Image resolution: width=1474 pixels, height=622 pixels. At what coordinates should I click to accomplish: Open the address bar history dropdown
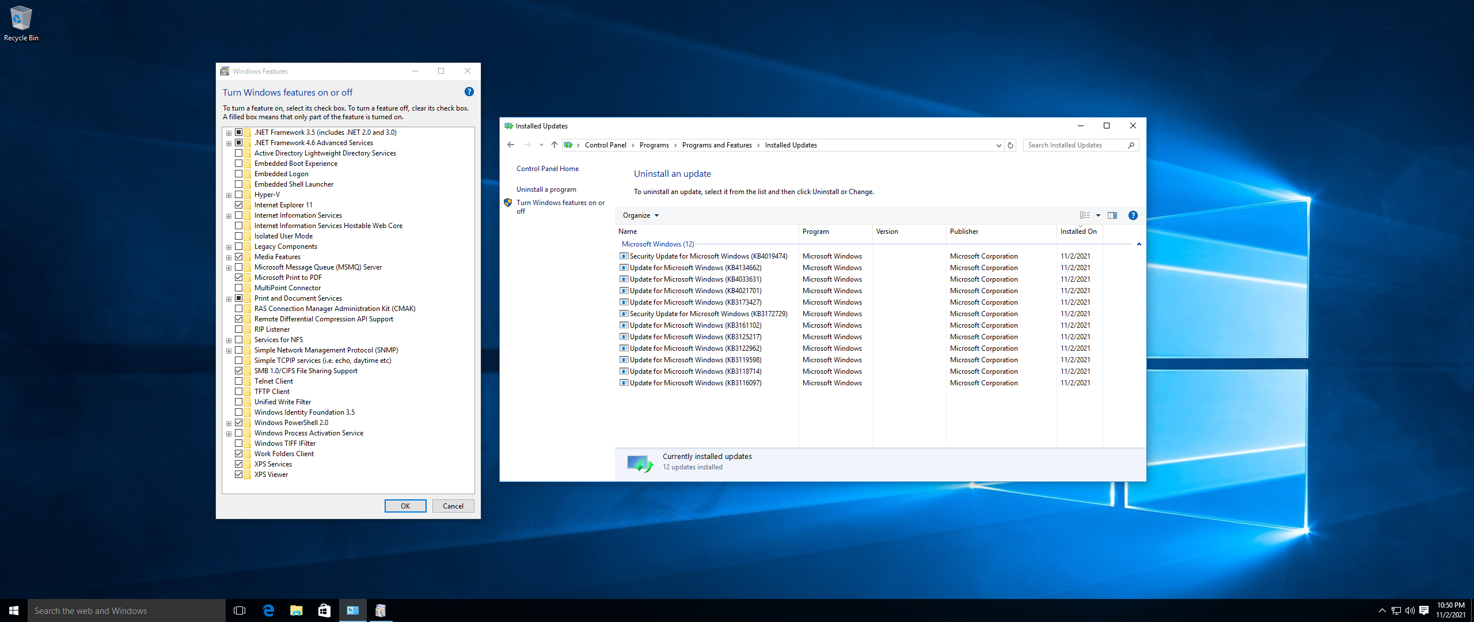pos(998,146)
